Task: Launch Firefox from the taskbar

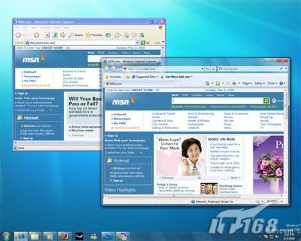Action: 64,236
